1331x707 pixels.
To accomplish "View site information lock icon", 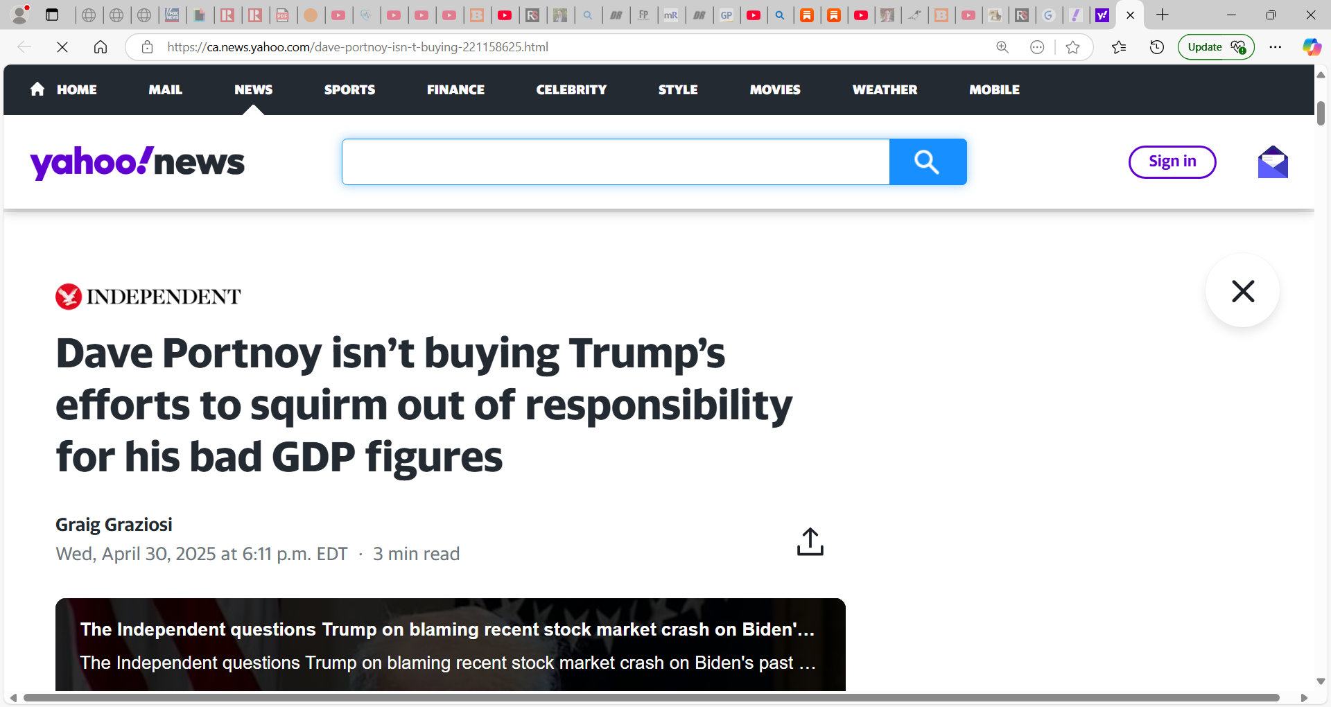I will coord(147,47).
